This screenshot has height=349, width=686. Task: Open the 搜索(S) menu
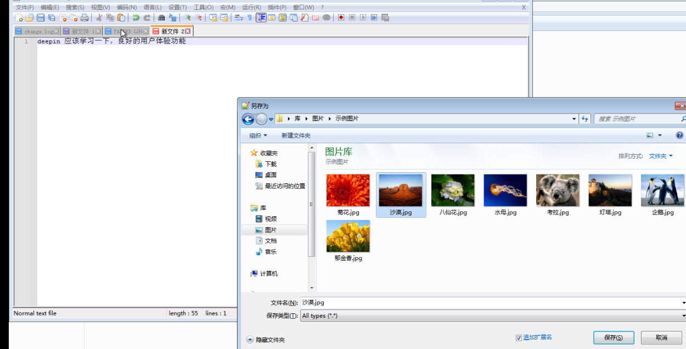[75, 7]
